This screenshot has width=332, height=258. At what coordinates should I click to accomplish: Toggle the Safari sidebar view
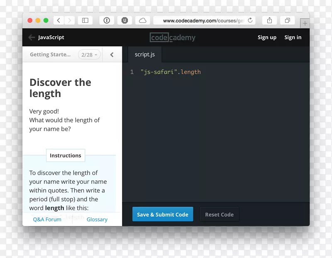click(85, 20)
